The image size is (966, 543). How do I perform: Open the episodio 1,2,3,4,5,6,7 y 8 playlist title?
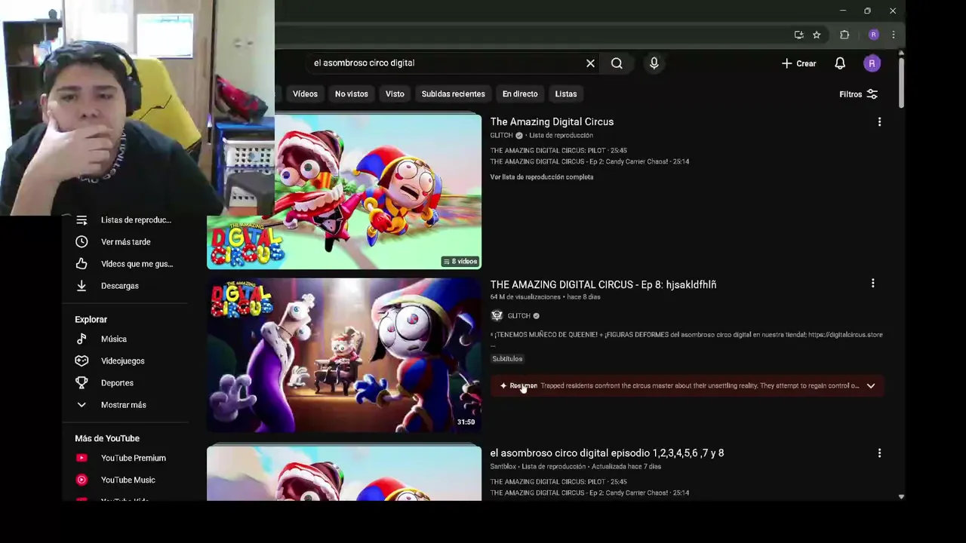(607, 452)
